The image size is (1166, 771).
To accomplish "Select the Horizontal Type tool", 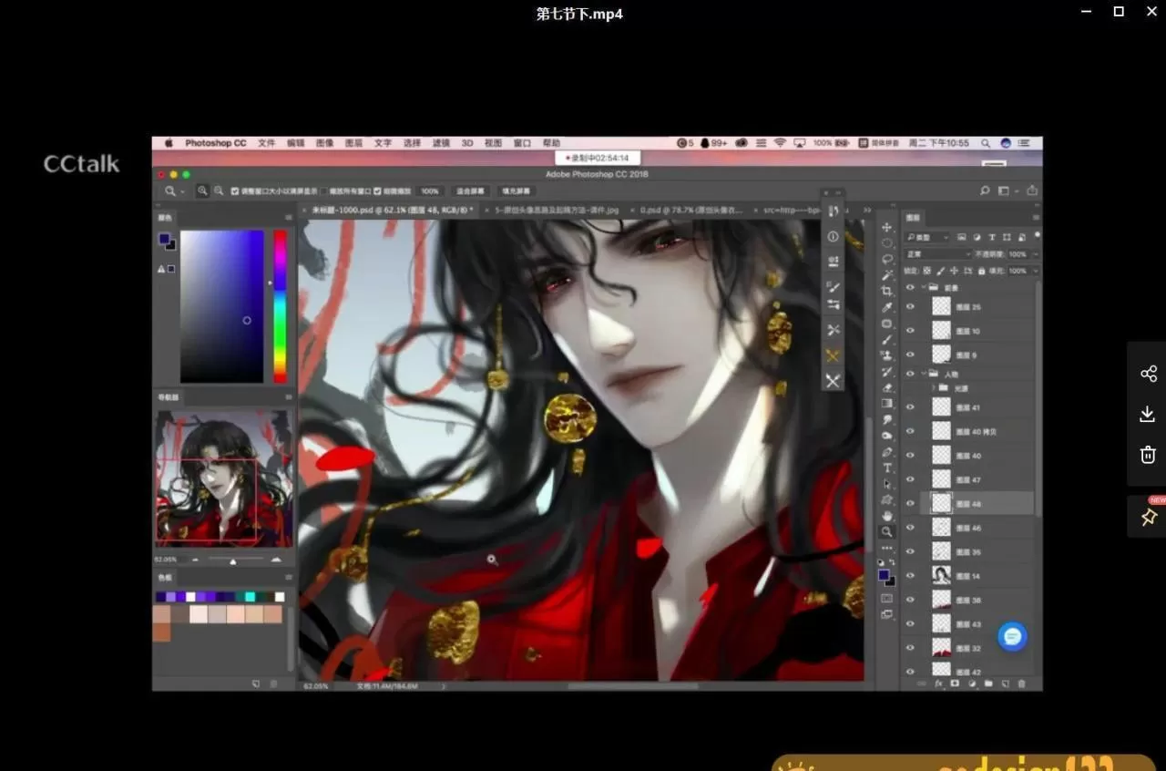I will 886,468.
